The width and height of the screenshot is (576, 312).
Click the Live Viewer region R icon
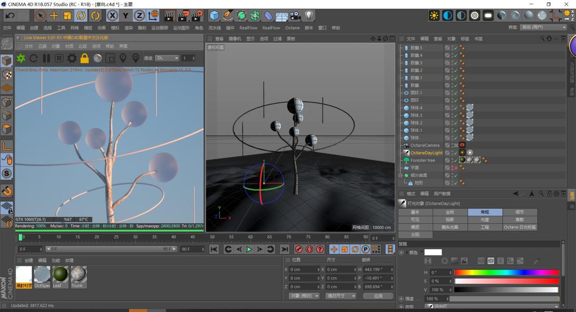pyautogui.click(x=59, y=58)
